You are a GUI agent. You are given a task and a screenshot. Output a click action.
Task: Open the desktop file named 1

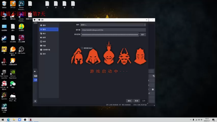[30, 5]
